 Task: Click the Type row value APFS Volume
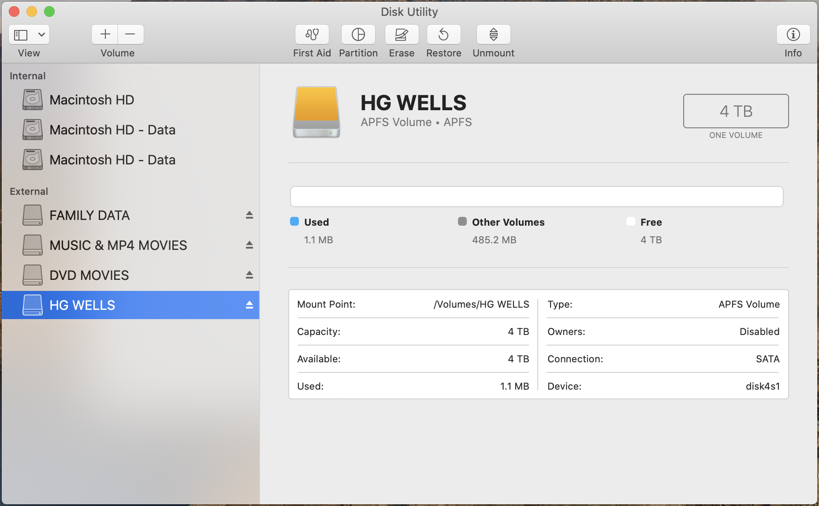tap(749, 304)
